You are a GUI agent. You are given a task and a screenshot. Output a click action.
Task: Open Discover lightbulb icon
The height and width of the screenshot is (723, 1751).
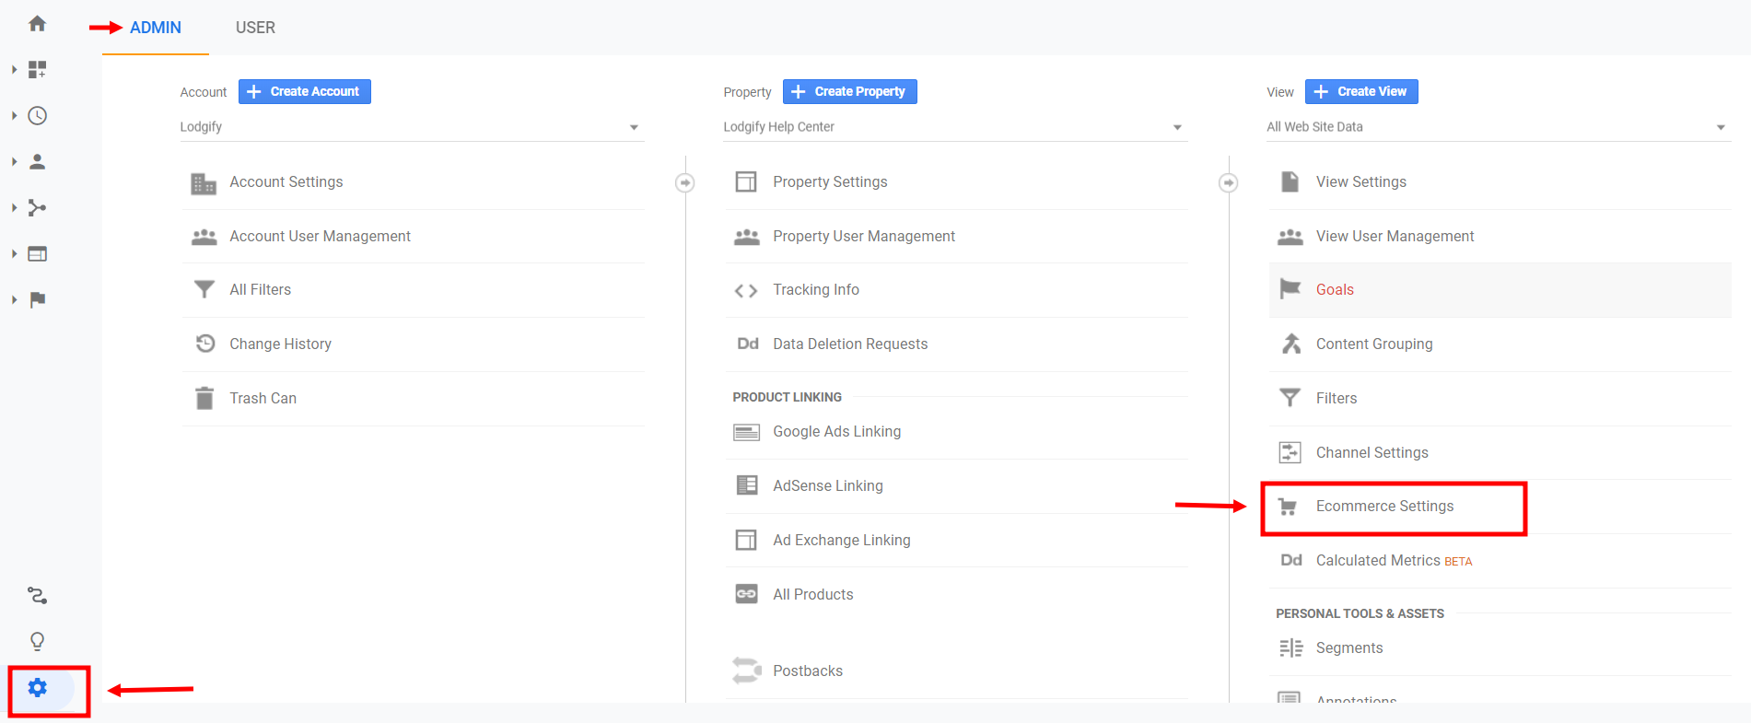[x=37, y=641]
